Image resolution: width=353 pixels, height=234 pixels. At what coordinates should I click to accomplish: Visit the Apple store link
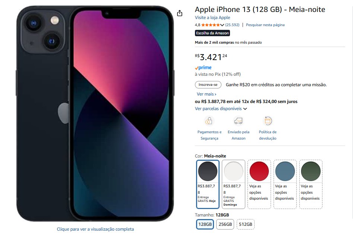click(212, 18)
